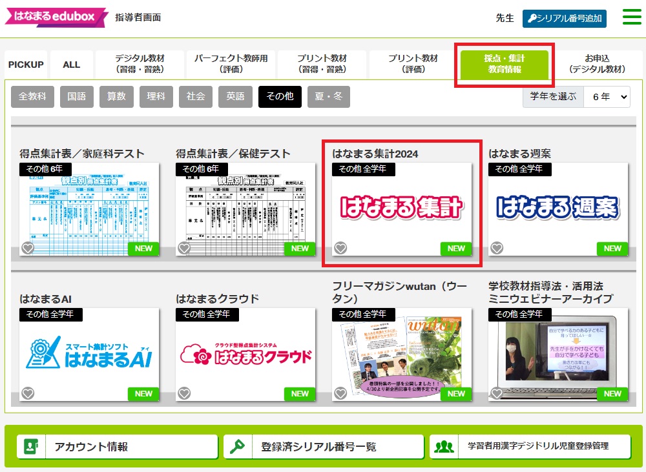Open the 得点集計表／家庭科テスト thumbnail

click(89, 209)
